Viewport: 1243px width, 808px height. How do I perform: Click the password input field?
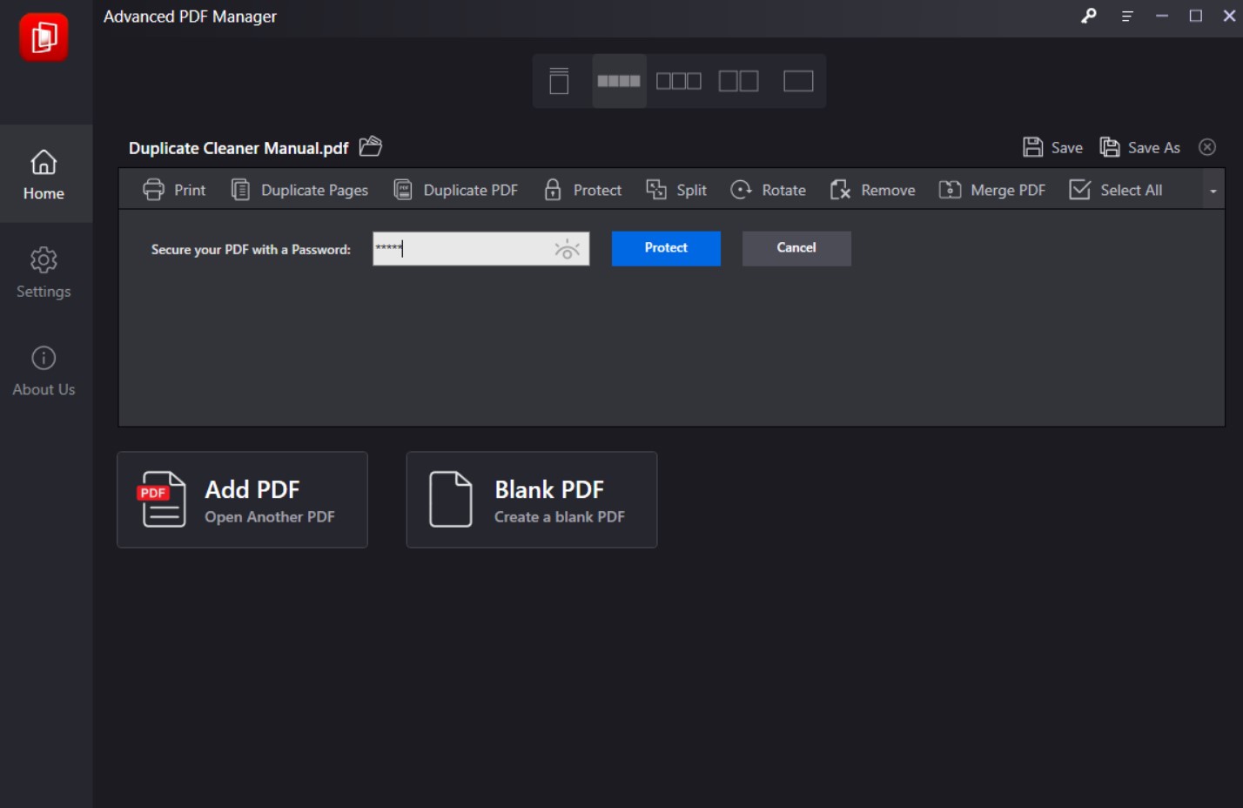coord(461,249)
